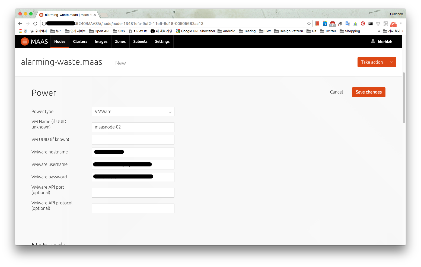This screenshot has width=421, height=267.
Task: Click the Dropbox extension icon
Action: point(378,24)
